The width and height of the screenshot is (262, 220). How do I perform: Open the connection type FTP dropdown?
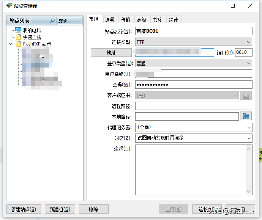pyautogui.click(x=249, y=42)
